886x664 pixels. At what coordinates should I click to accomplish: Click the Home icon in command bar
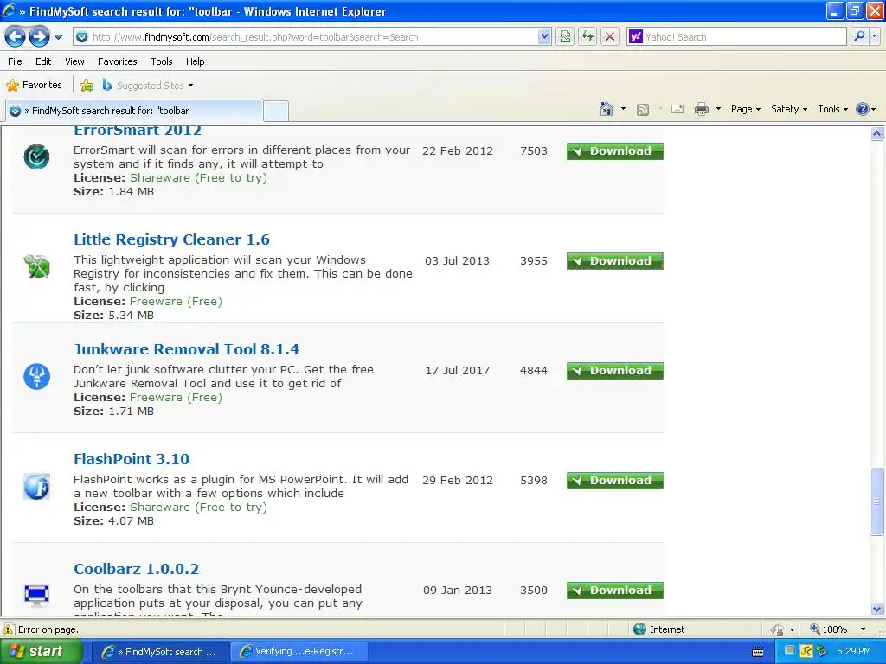click(x=607, y=109)
